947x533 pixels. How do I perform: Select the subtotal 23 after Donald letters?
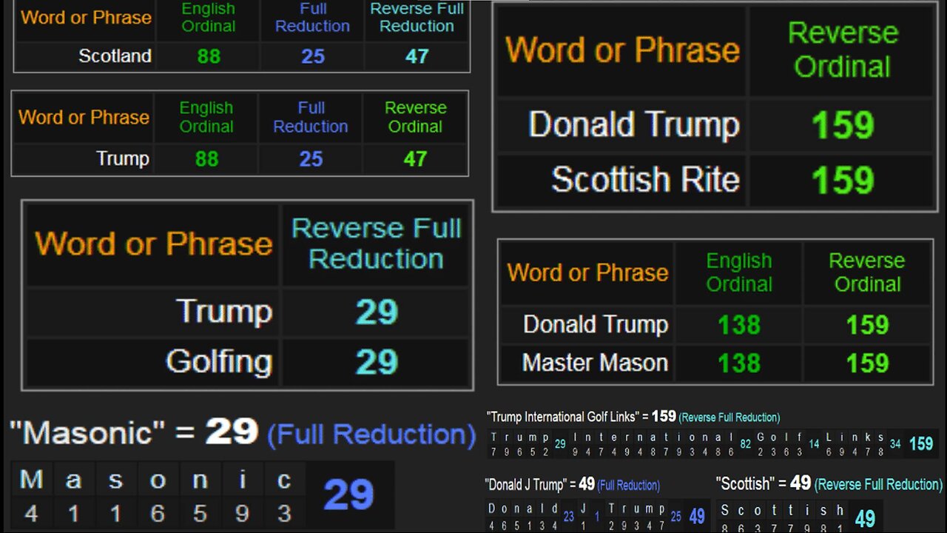click(568, 516)
